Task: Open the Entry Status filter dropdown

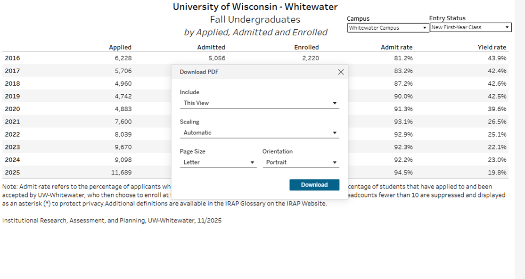Action: [470, 28]
